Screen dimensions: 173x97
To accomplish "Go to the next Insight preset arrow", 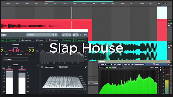I will click(56, 35).
